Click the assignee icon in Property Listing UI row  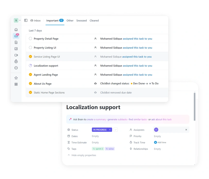tap(95, 48)
